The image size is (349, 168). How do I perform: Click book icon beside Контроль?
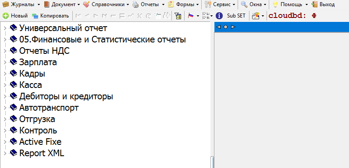14,130
